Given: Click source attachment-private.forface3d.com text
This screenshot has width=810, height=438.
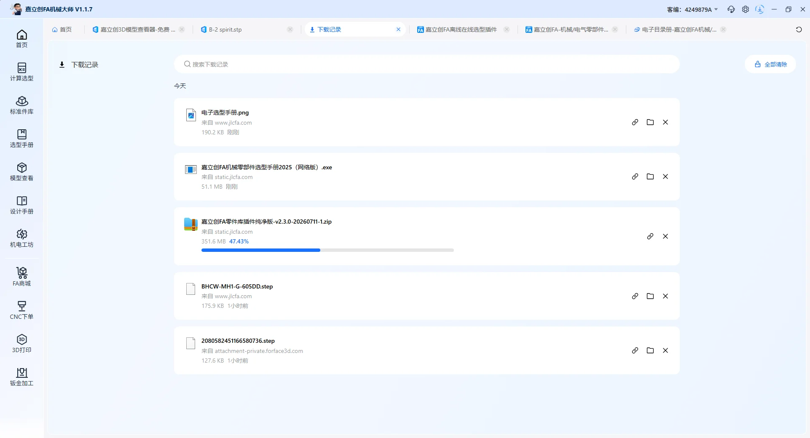Looking at the screenshot, I should 259,351.
